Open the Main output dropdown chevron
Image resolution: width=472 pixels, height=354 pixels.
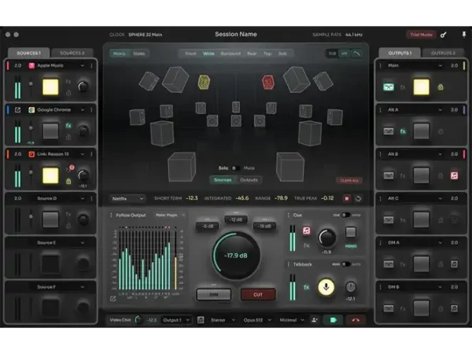(x=440, y=65)
